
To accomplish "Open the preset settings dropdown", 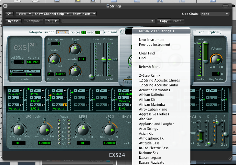I will coord(108,21).
